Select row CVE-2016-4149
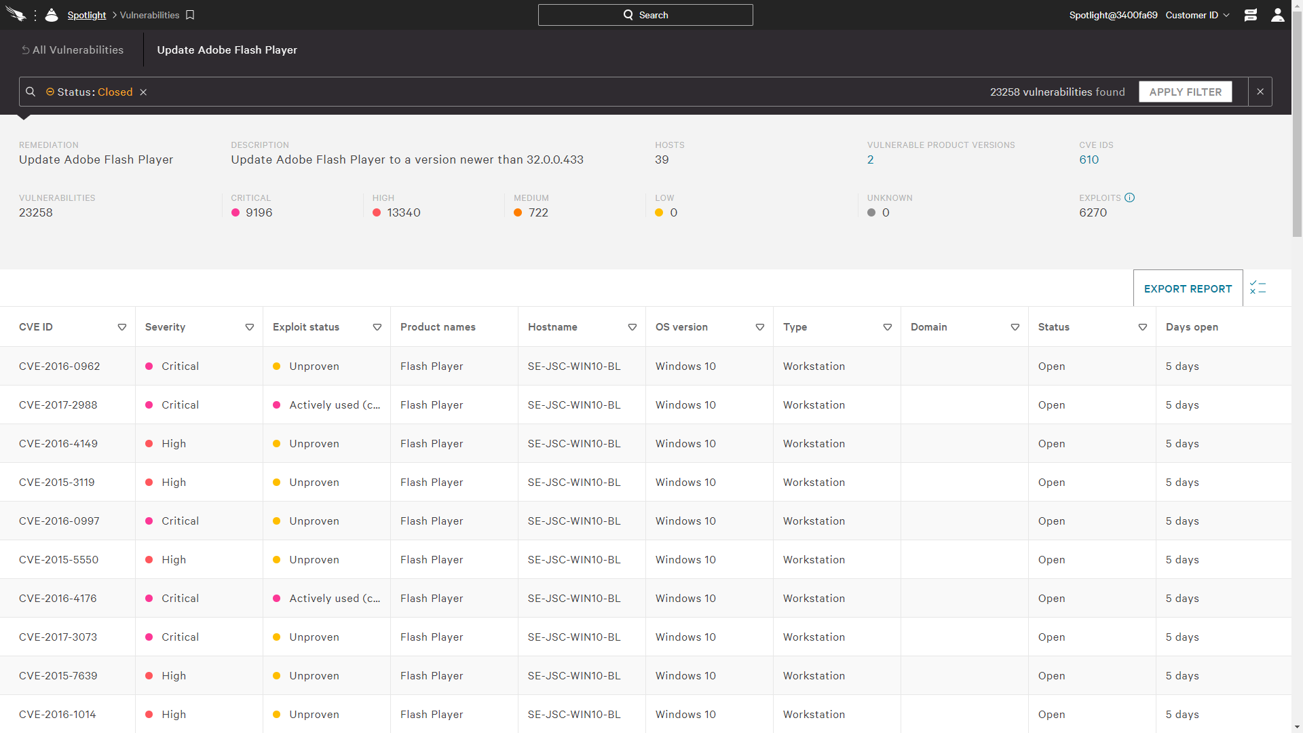This screenshot has height=733, width=1303. click(645, 443)
